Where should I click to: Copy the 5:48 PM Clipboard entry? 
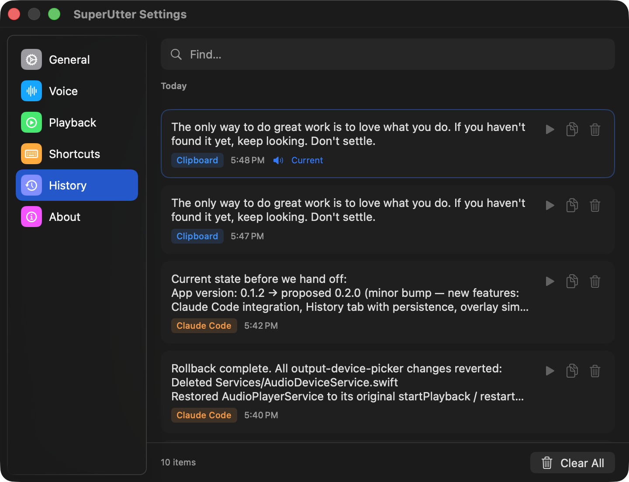coord(572,130)
